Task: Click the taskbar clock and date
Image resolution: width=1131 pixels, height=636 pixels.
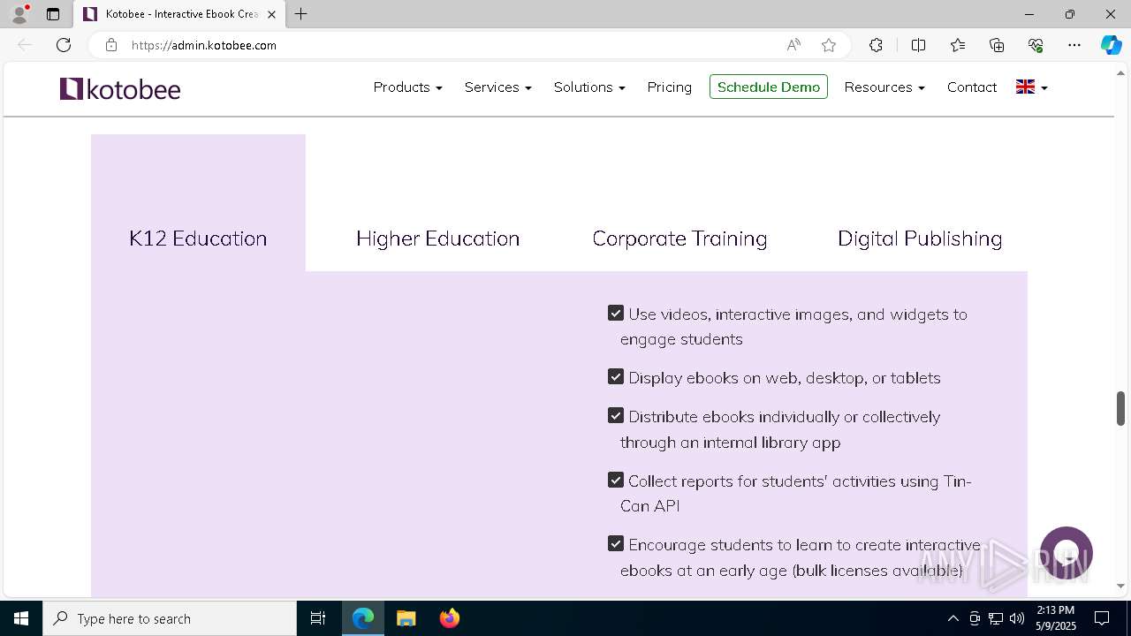Action: [1055, 618]
